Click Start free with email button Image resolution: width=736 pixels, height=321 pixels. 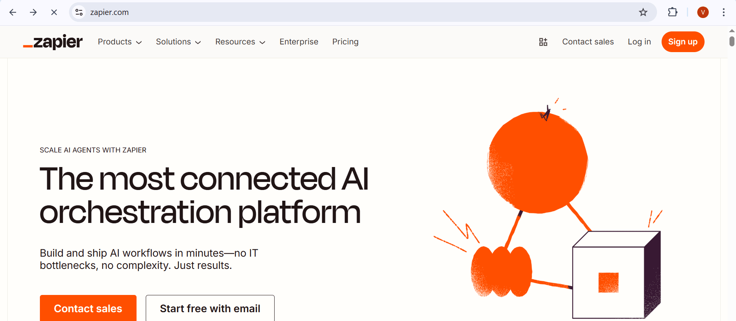tap(210, 308)
